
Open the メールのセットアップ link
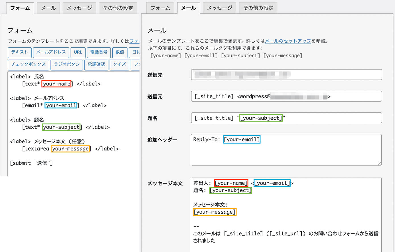click(288, 41)
